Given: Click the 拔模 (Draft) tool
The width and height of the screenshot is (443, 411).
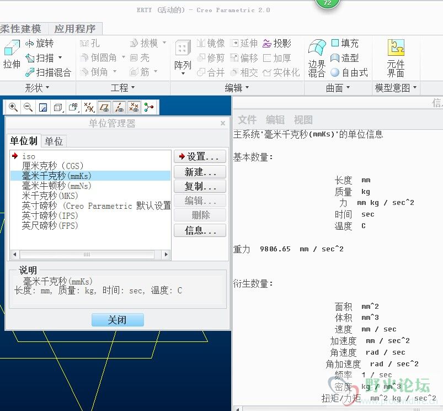Looking at the screenshot, I should 144,43.
